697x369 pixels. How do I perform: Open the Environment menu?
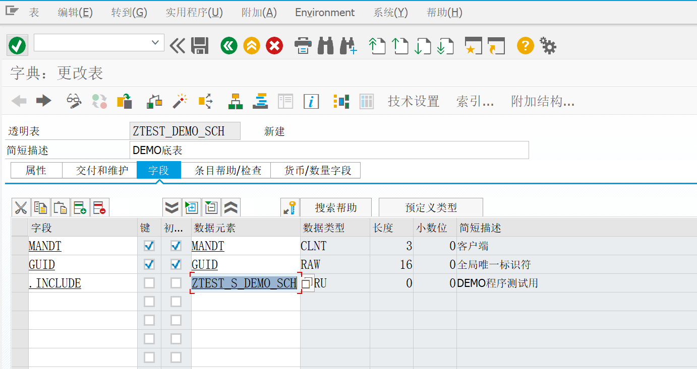325,13
